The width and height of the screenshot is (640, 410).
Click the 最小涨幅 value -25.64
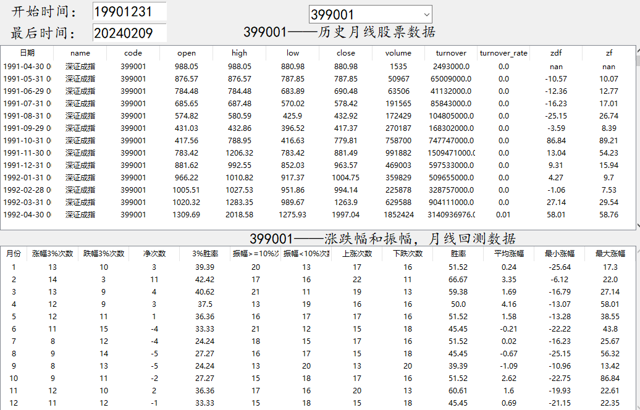(x=560, y=267)
